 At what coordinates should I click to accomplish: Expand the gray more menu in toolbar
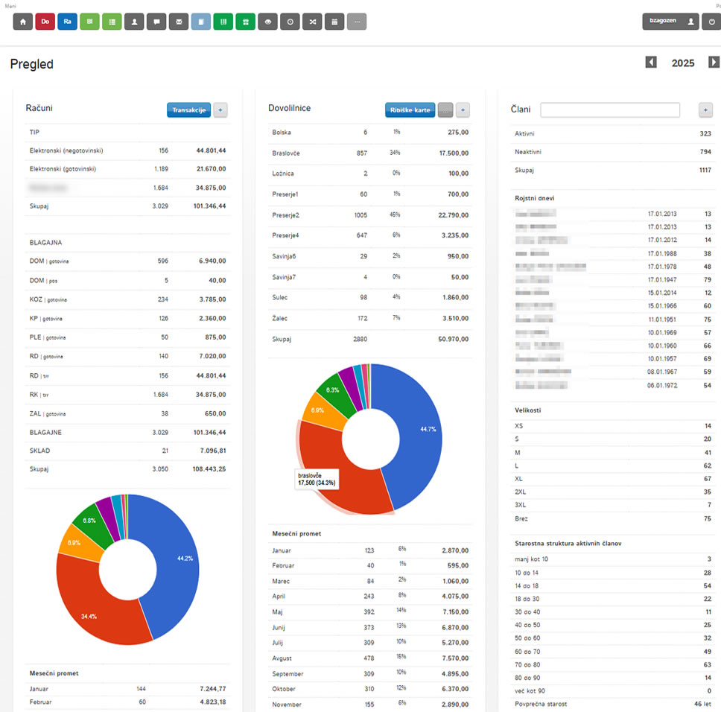tap(357, 22)
